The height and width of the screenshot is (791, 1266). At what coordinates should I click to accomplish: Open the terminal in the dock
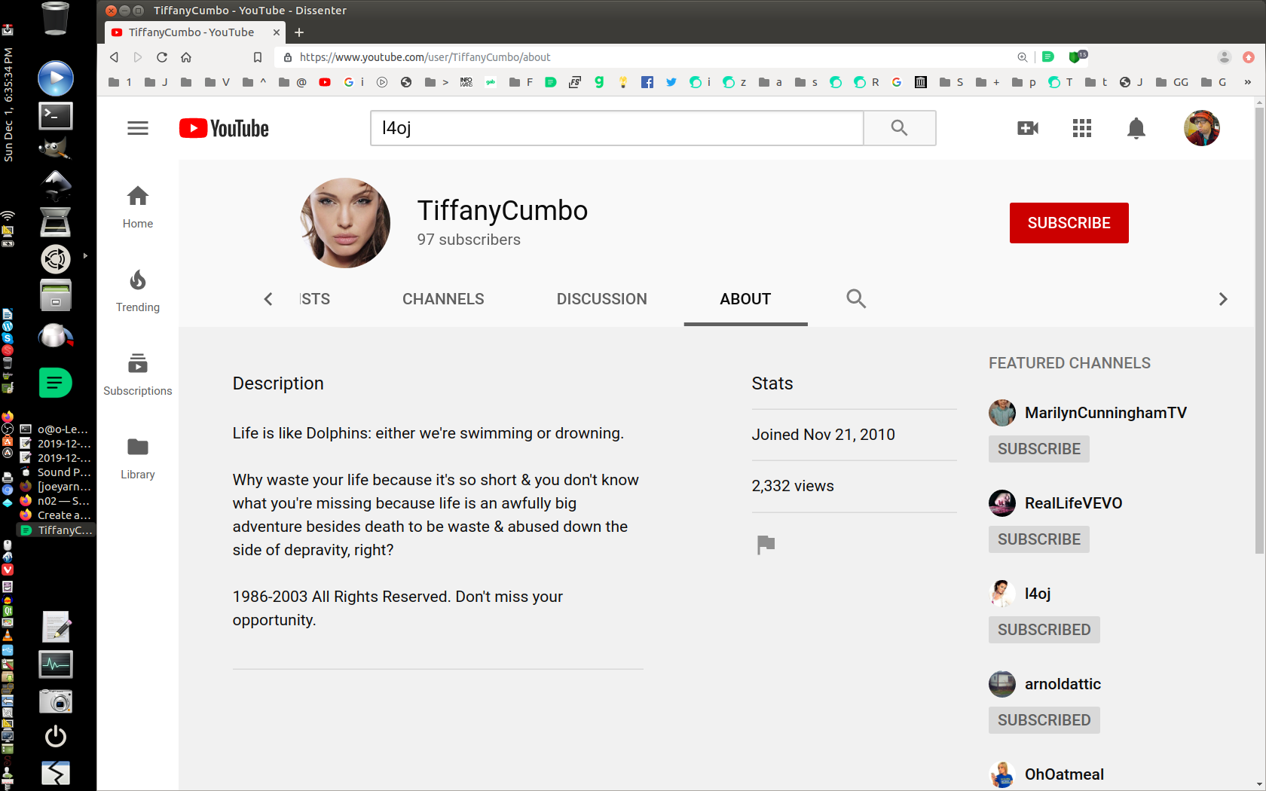coord(56,115)
